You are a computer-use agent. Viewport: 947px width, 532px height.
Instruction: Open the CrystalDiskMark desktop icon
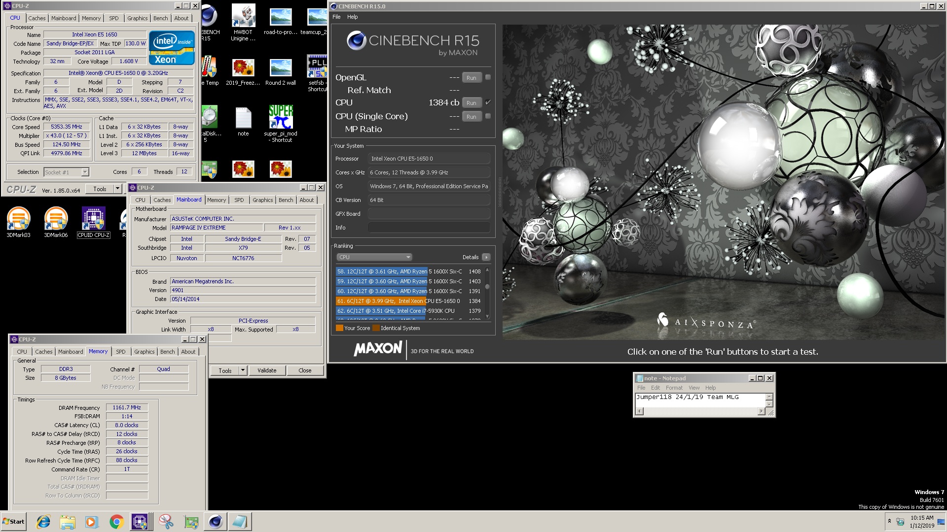210,123
